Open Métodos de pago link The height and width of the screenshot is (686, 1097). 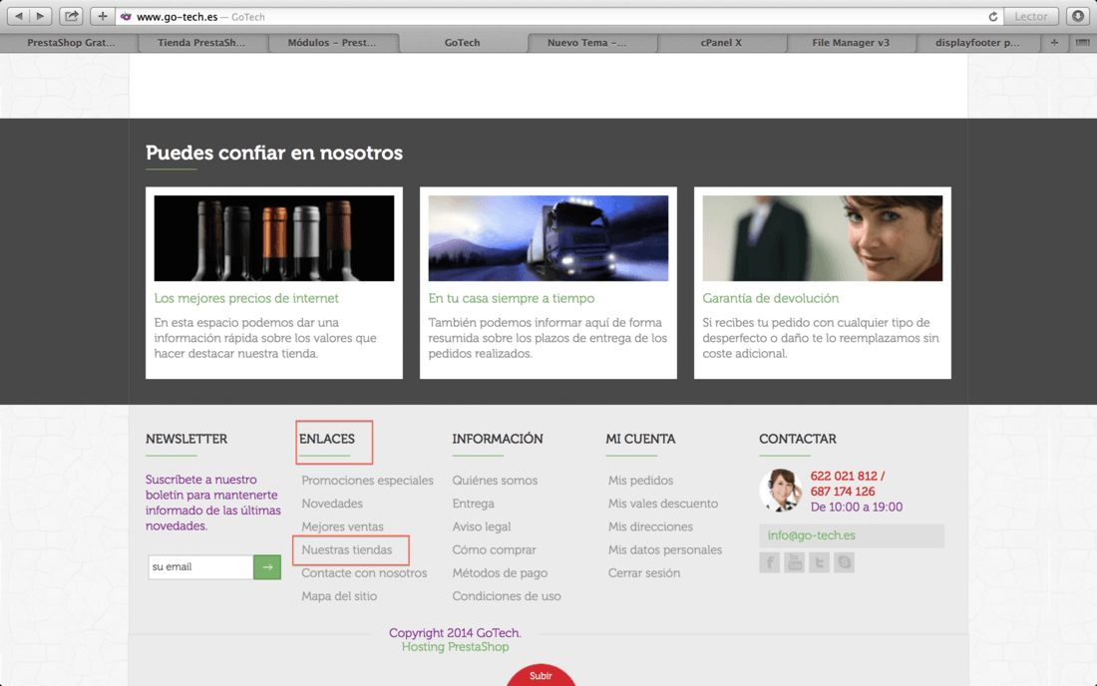point(500,572)
